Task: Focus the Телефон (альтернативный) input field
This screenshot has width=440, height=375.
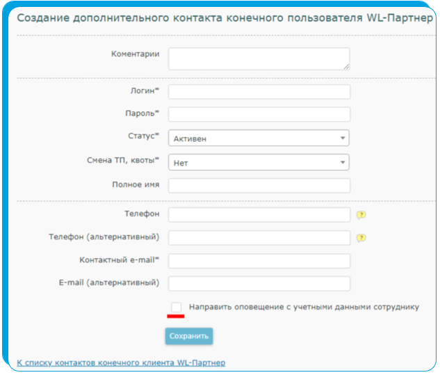Action: [x=259, y=238]
